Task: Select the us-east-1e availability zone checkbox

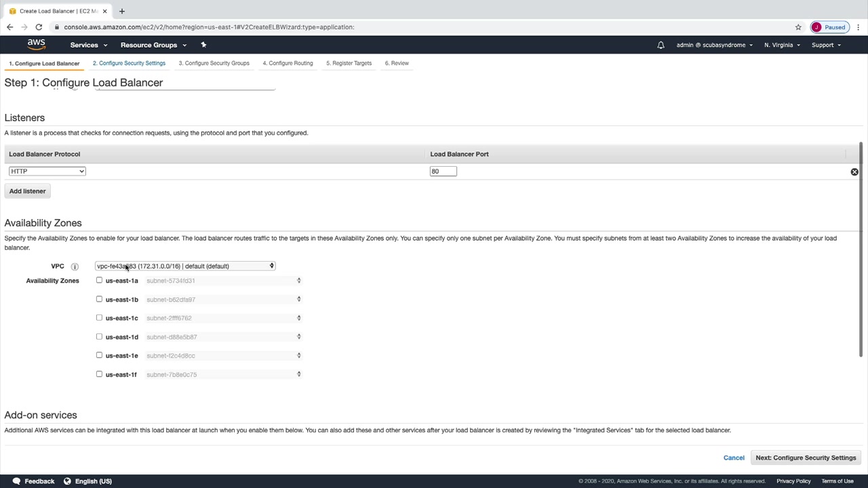Action: [99, 354]
